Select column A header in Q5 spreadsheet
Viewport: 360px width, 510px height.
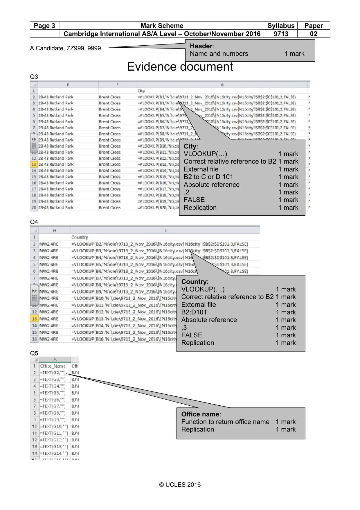[x=55, y=359]
